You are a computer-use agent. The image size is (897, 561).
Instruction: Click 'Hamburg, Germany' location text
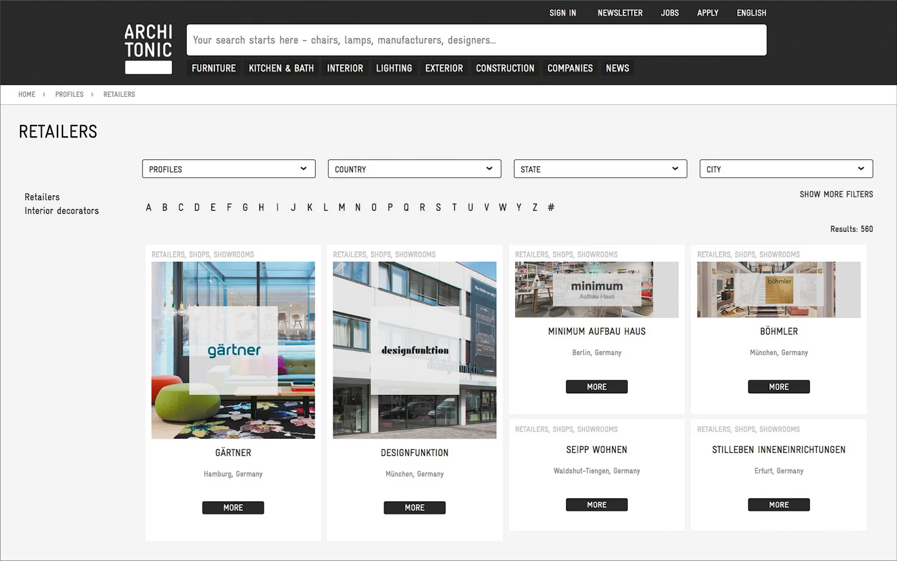tap(233, 474)
